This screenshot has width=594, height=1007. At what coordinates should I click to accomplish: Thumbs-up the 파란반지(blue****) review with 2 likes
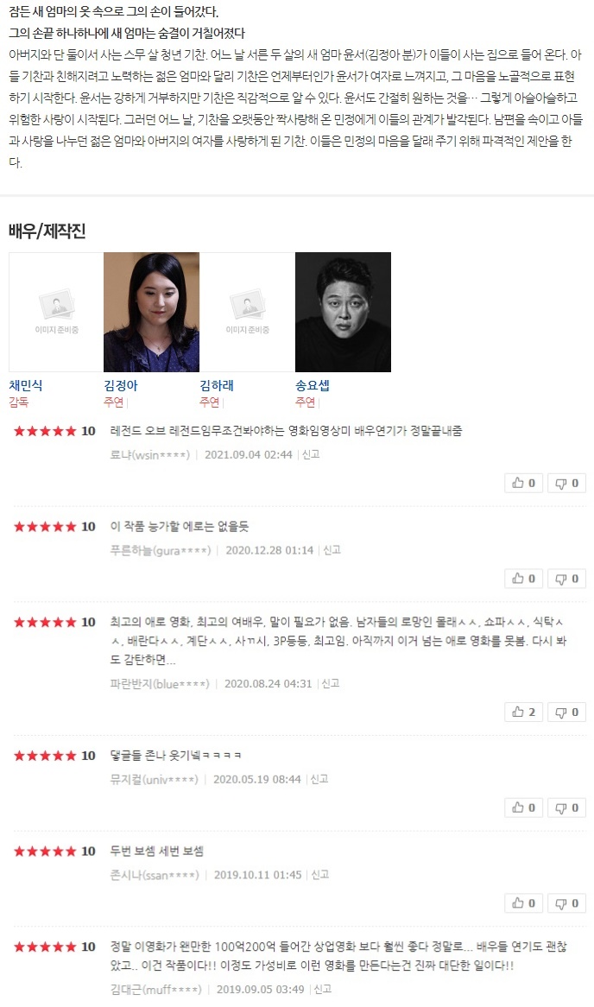coord(523,712)
